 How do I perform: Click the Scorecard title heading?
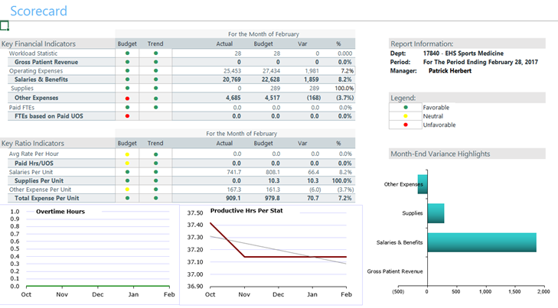(x=38, y=11)
